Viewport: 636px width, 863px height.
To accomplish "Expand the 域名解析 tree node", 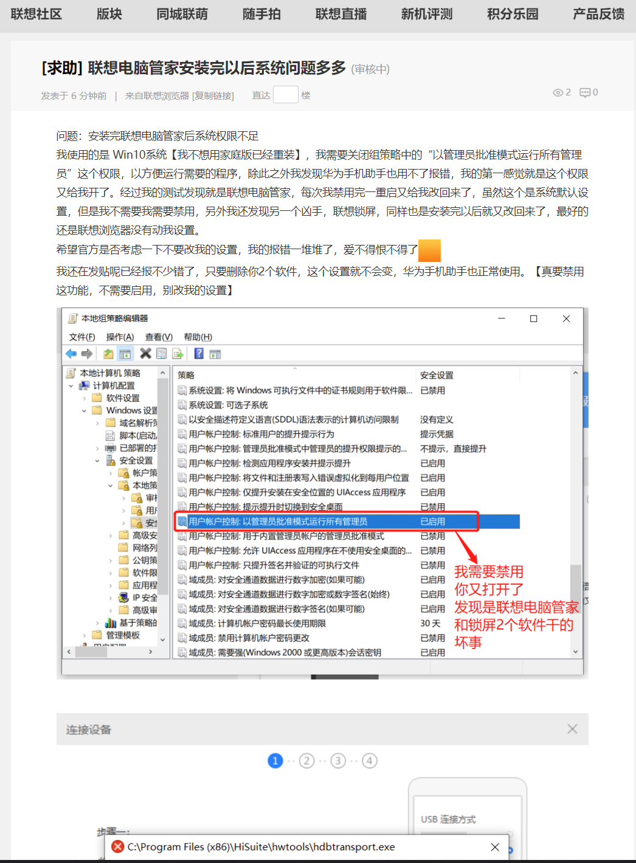I will click(x=97, y=423).
